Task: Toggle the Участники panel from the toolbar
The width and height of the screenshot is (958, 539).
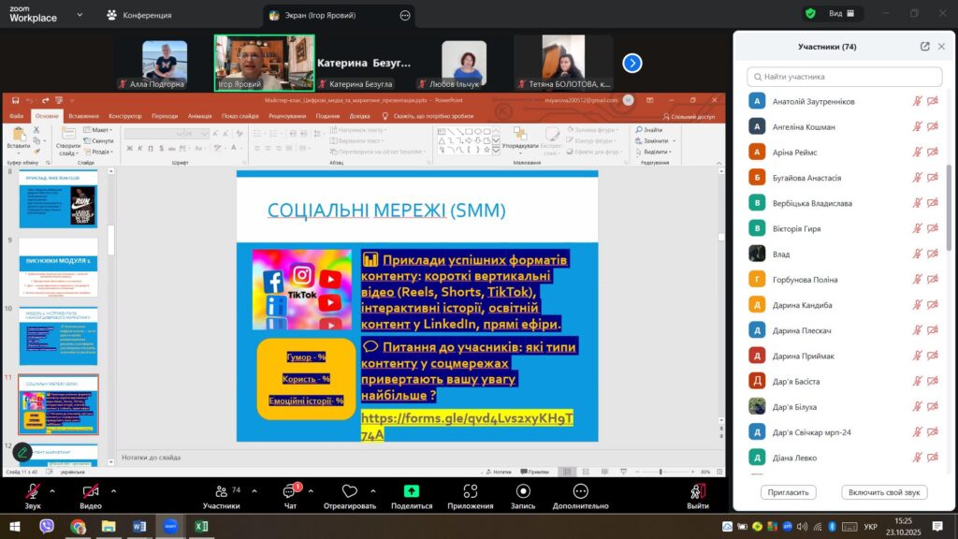Action: click(221, 492)
